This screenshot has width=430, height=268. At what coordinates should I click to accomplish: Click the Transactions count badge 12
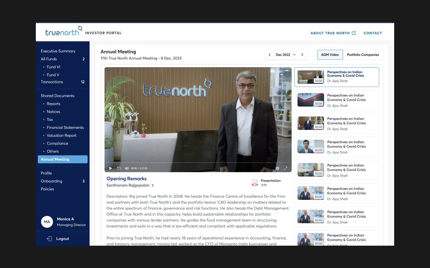pos(83,82)
